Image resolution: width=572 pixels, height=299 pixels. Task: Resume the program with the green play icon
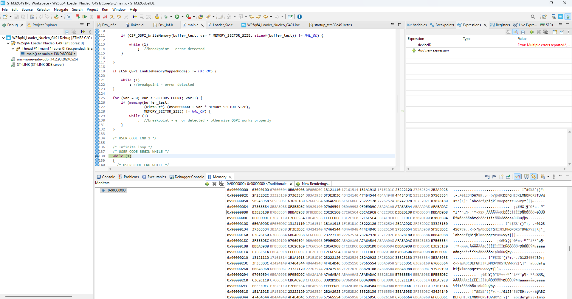[85, 17]
